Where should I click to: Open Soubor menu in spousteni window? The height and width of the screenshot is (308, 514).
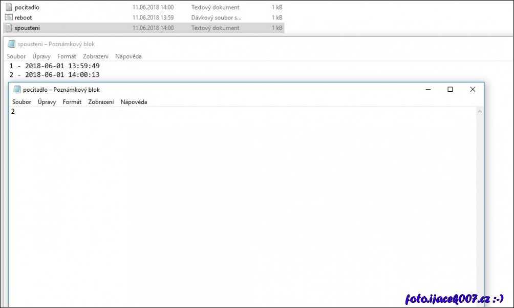[16, 56]
